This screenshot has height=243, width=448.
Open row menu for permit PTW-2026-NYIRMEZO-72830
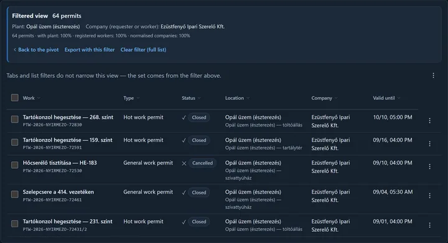(x=429, y=121)
